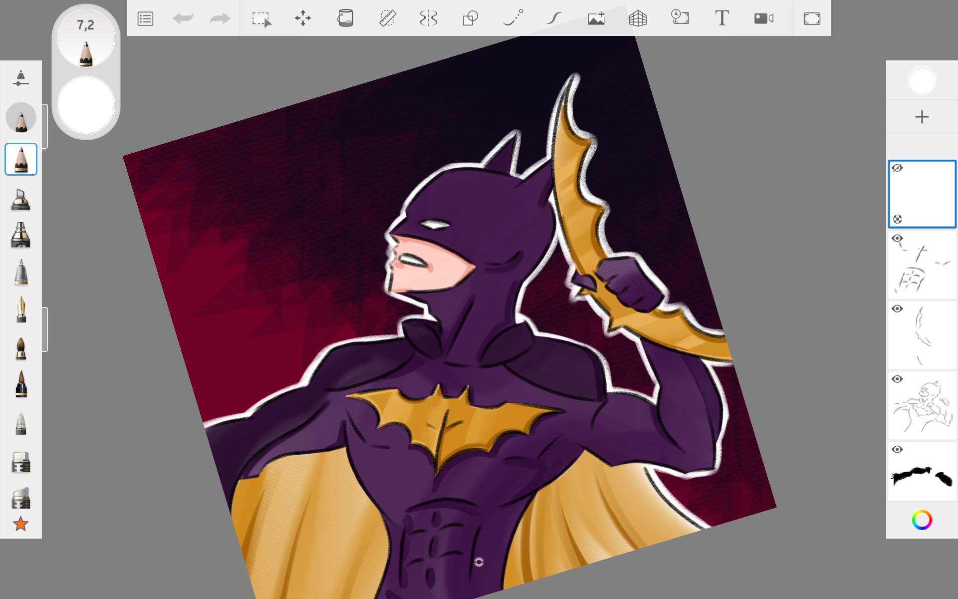Screen dimensions: 958x599
Task: Open the shapes draw-style tool
Action: click(470, 19)
